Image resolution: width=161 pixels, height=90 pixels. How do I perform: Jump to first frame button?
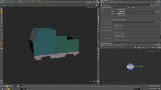pos(2,86)
